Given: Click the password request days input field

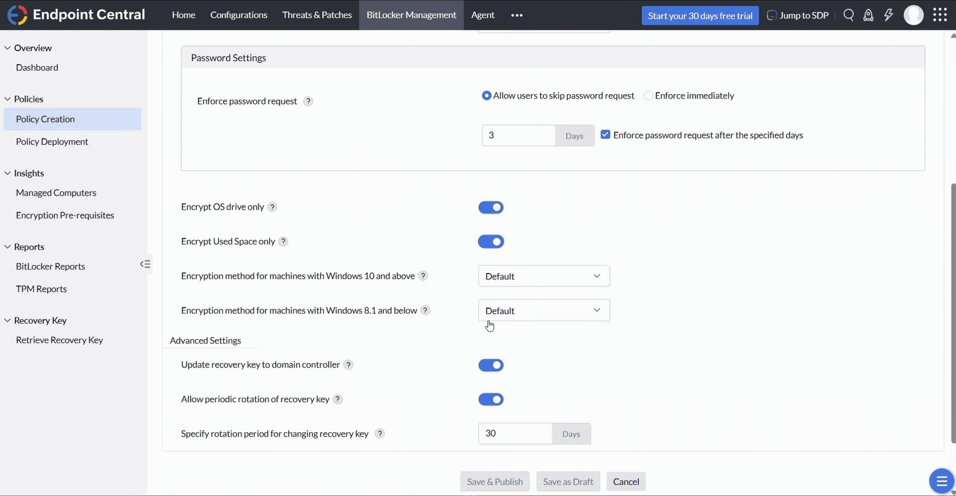Looking at the screenshot, I should click(x=518, y=135).
